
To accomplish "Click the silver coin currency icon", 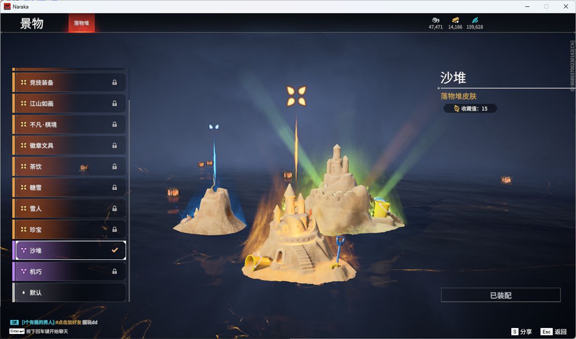I will 436,20.
